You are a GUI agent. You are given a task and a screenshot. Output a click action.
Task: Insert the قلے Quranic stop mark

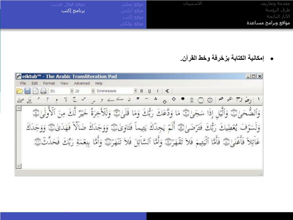tap(29, 100)
